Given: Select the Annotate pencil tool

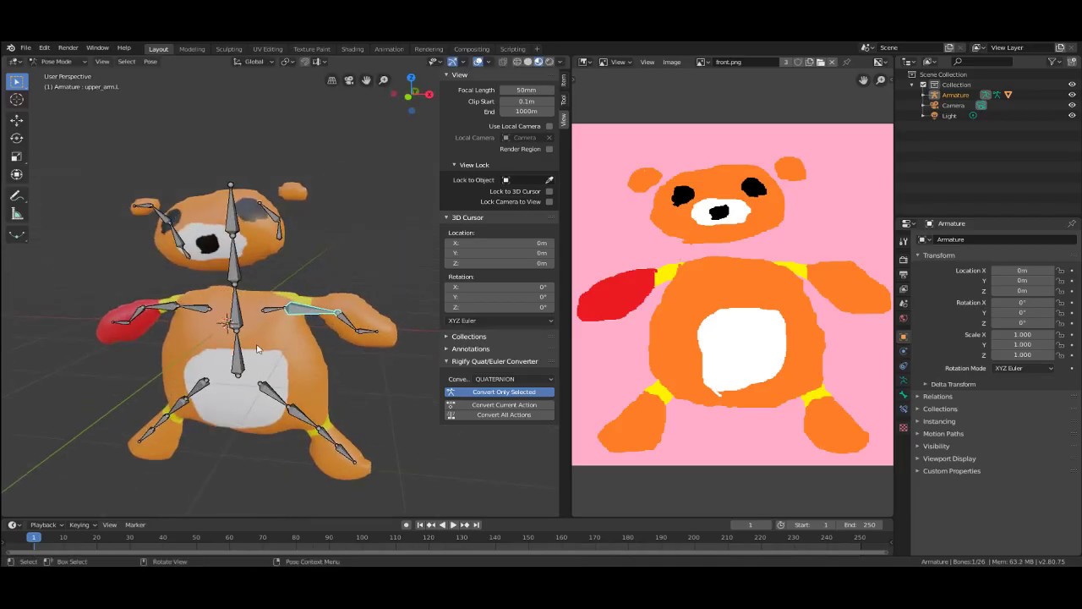Looking at the screenshot, I should pos(16,195).
